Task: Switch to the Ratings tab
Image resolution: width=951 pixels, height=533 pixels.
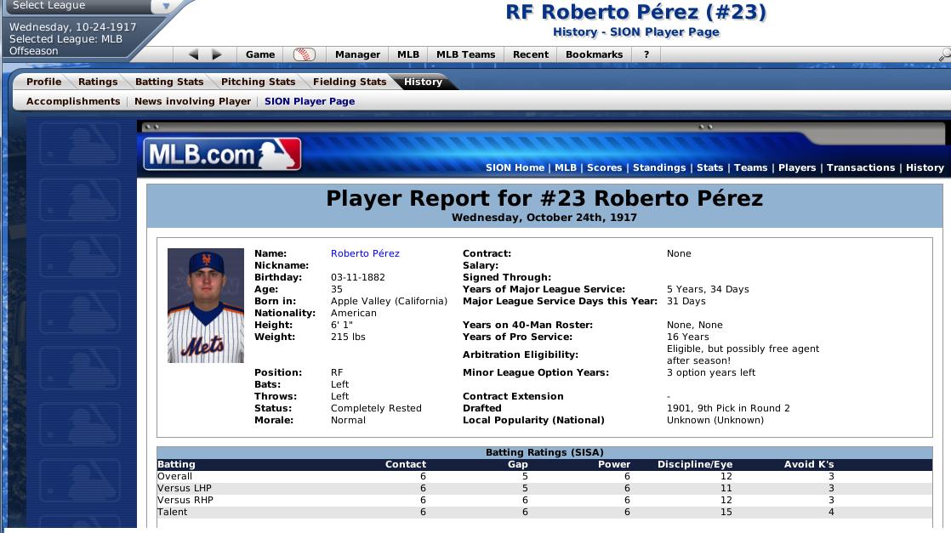Action: click(98, 82)
